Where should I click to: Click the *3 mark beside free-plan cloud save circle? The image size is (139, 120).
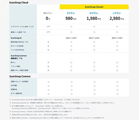[x=49, y=27]
